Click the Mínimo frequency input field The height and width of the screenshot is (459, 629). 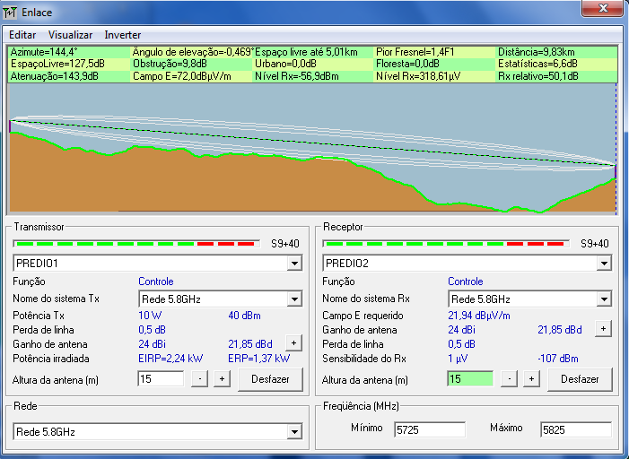429,429
